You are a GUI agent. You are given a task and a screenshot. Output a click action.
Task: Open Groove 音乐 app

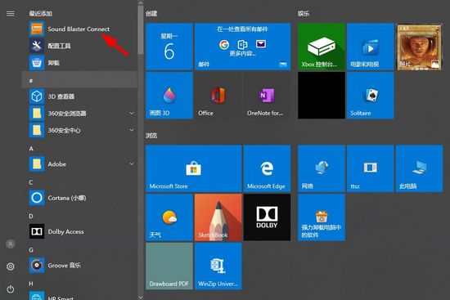[x=79, y=266]
